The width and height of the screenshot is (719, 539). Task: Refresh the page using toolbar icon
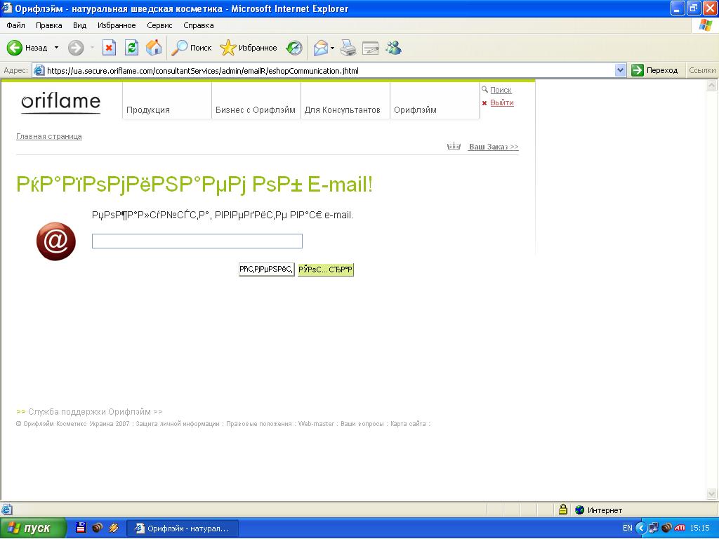point(131,48)
